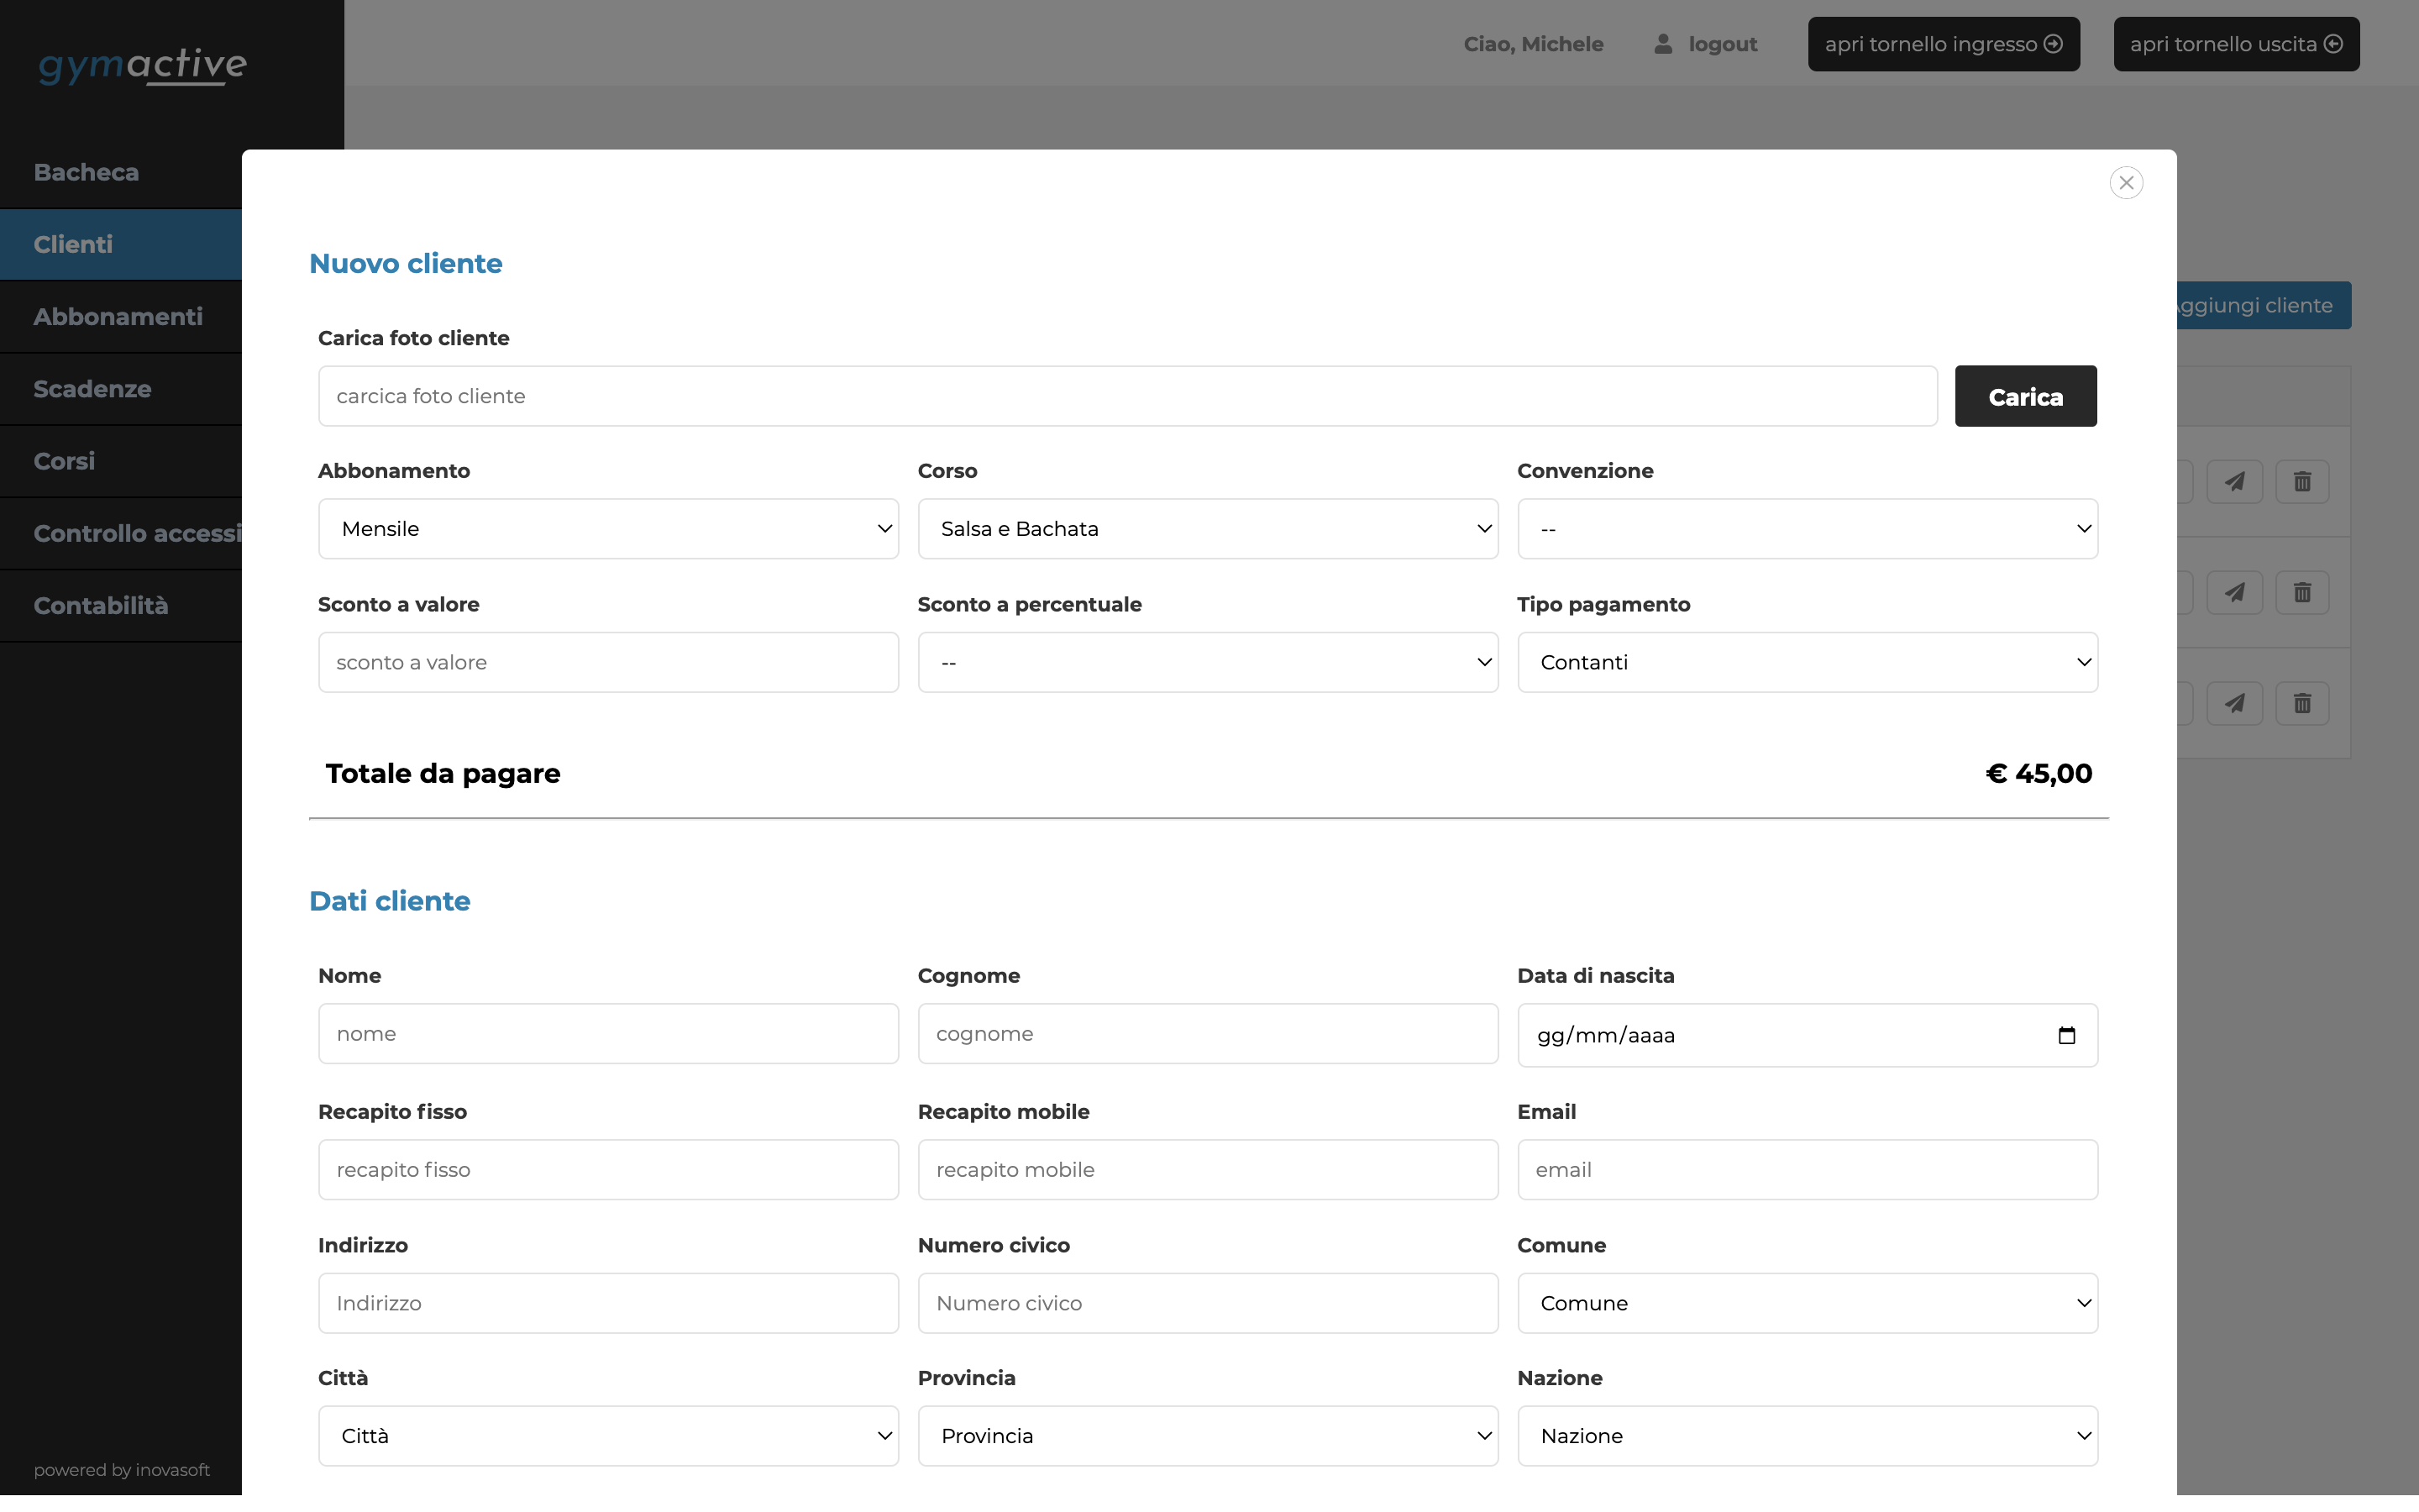
Task: Click the user icon next to logout
Action: (1662, 44)
